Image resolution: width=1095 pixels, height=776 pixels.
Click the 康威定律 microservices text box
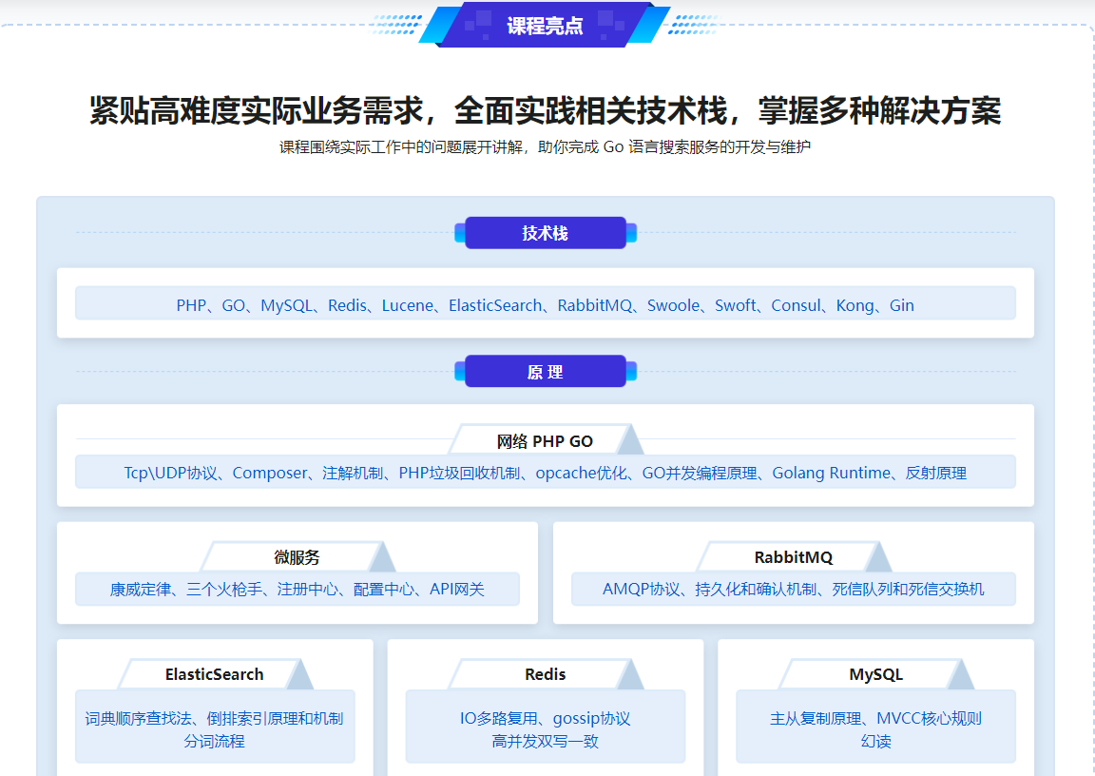click(x=297, y=590)
